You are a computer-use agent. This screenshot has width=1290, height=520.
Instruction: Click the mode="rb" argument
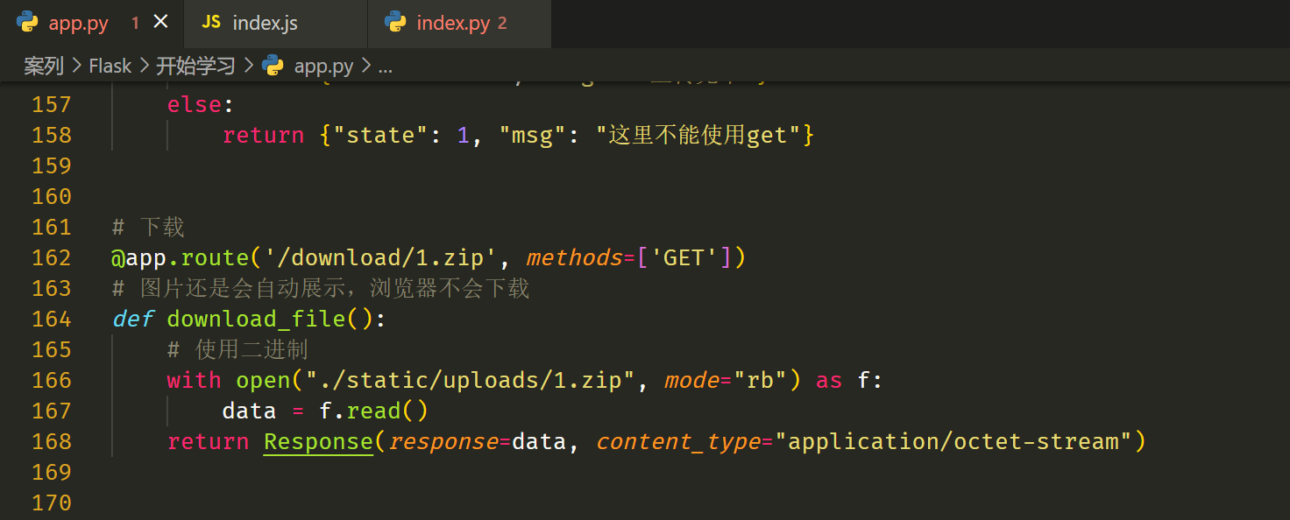(726, 381)
